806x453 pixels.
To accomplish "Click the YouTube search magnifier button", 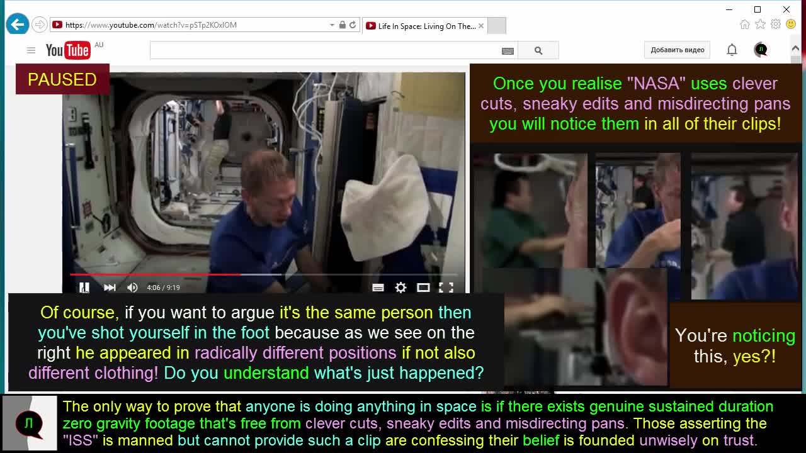I will tap(538, 50).
